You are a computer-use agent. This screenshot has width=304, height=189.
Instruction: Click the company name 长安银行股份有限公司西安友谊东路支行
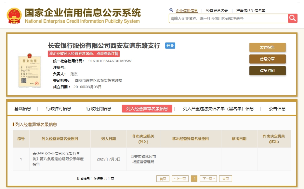click(x=104, y=46)
